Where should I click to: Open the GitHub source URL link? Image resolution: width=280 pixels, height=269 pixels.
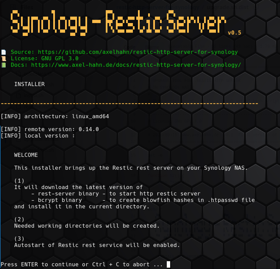138,52
